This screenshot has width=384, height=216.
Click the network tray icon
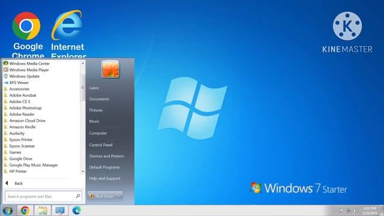(348, 211)
